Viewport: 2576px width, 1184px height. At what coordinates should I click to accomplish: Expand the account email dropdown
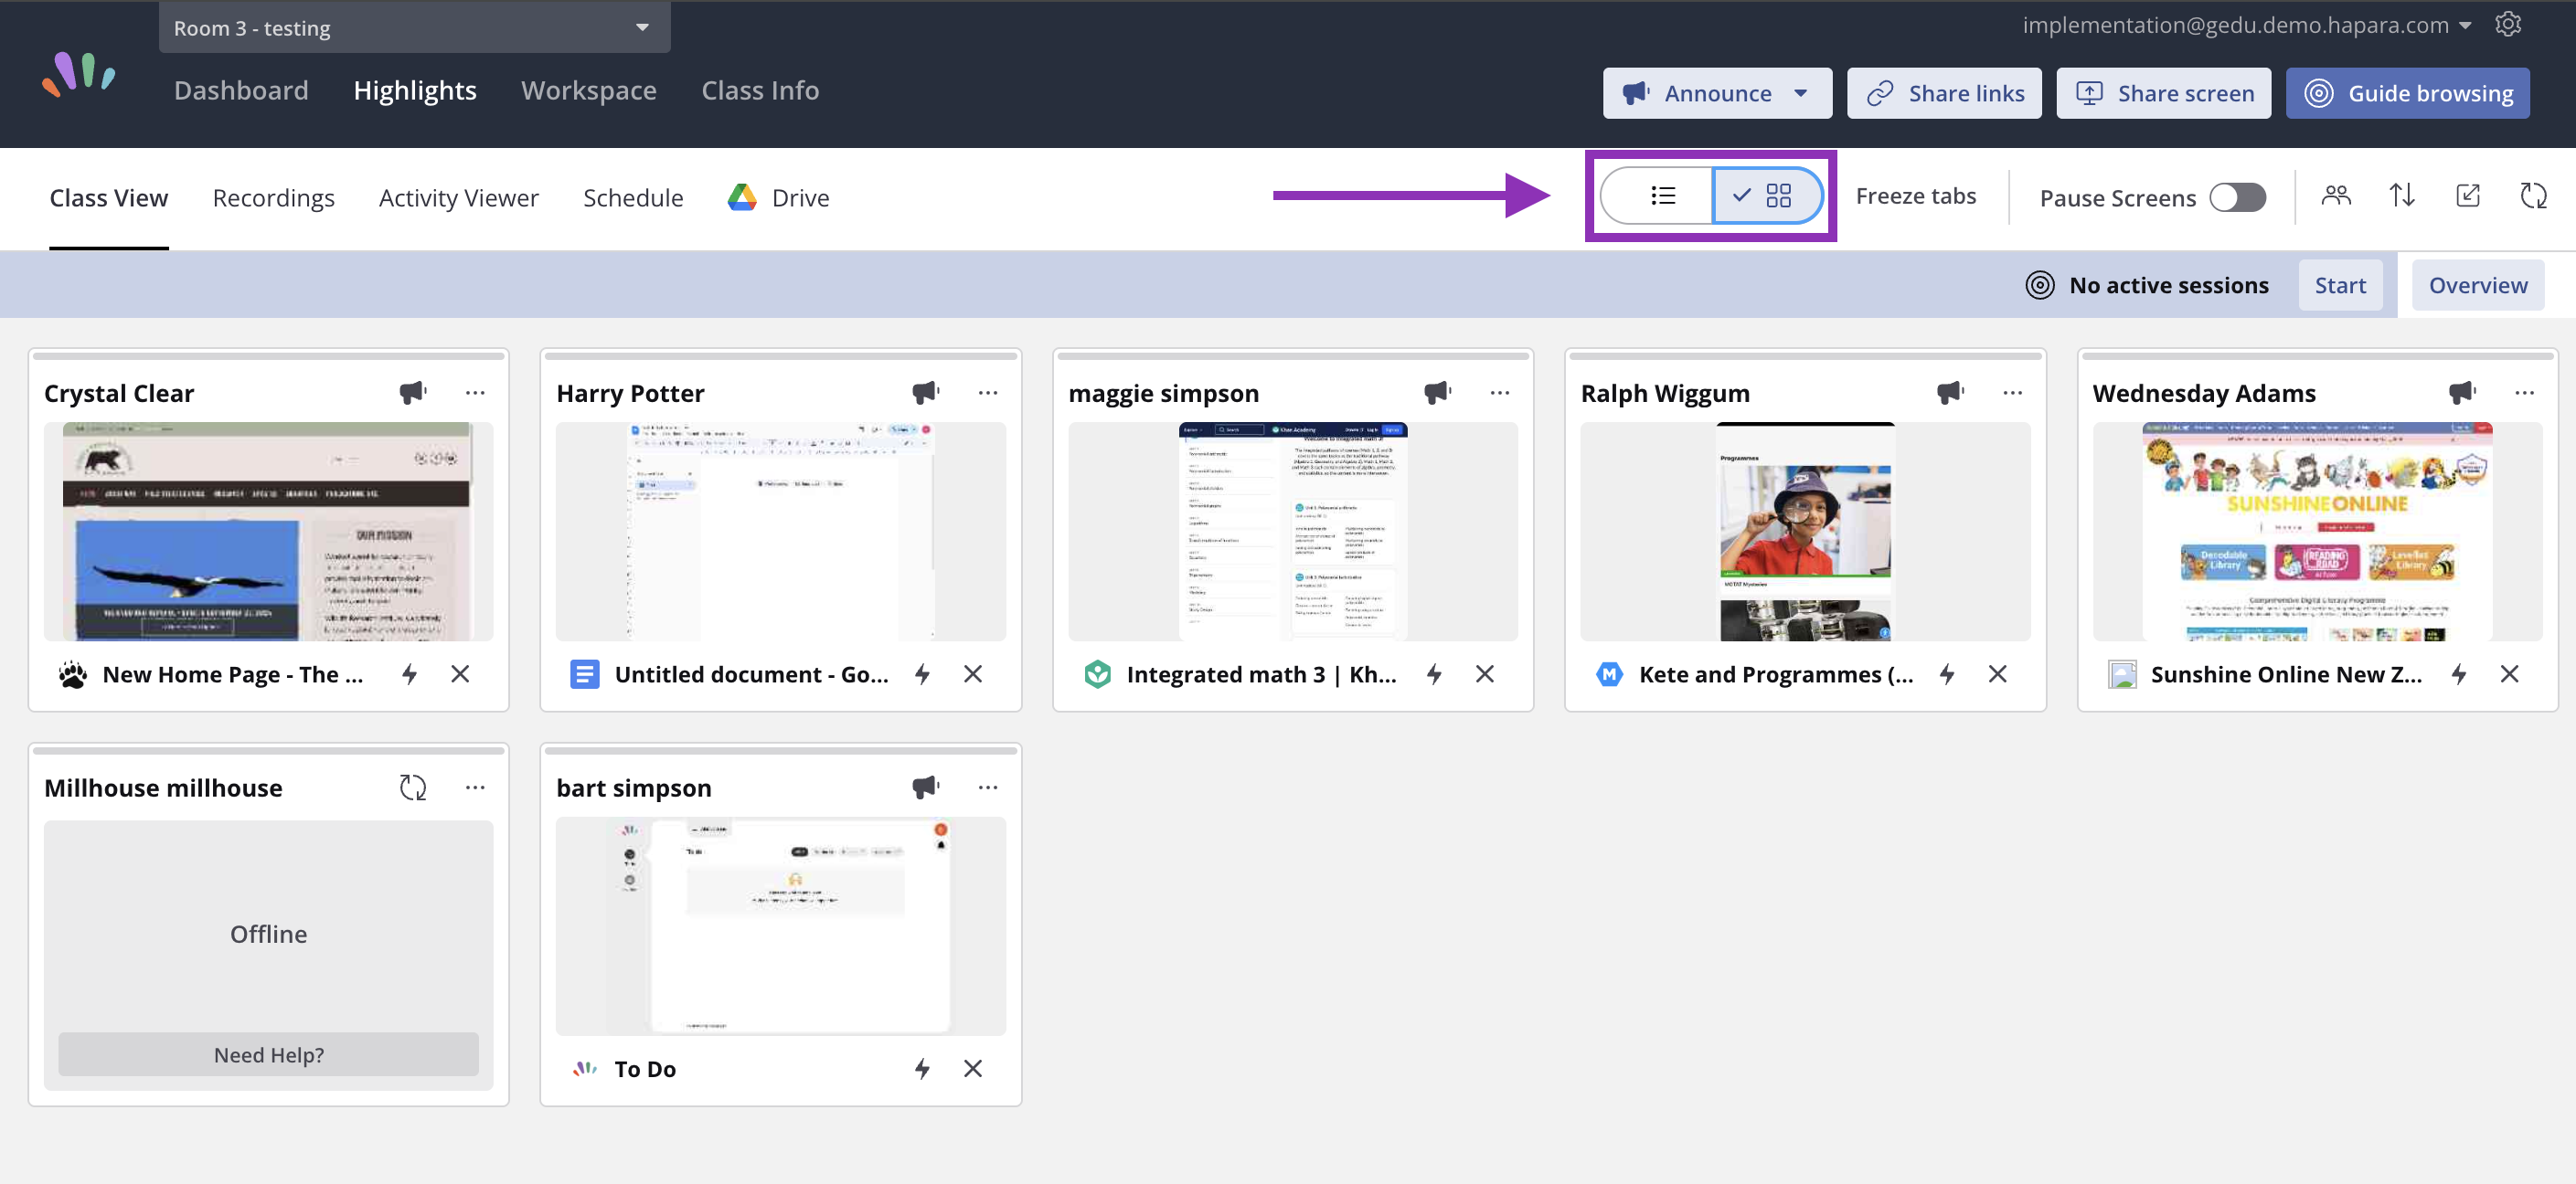[x=2248, y=25]
